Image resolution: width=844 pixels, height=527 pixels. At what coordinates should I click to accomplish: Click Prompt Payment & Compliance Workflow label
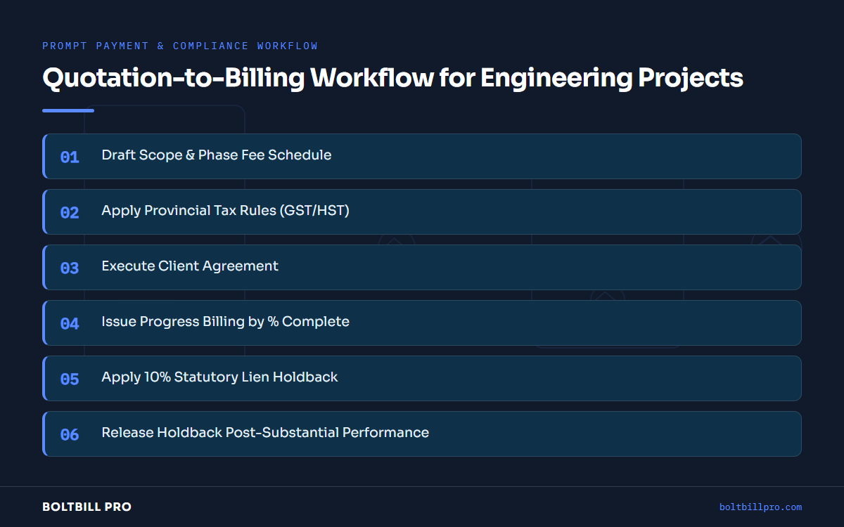180,46
